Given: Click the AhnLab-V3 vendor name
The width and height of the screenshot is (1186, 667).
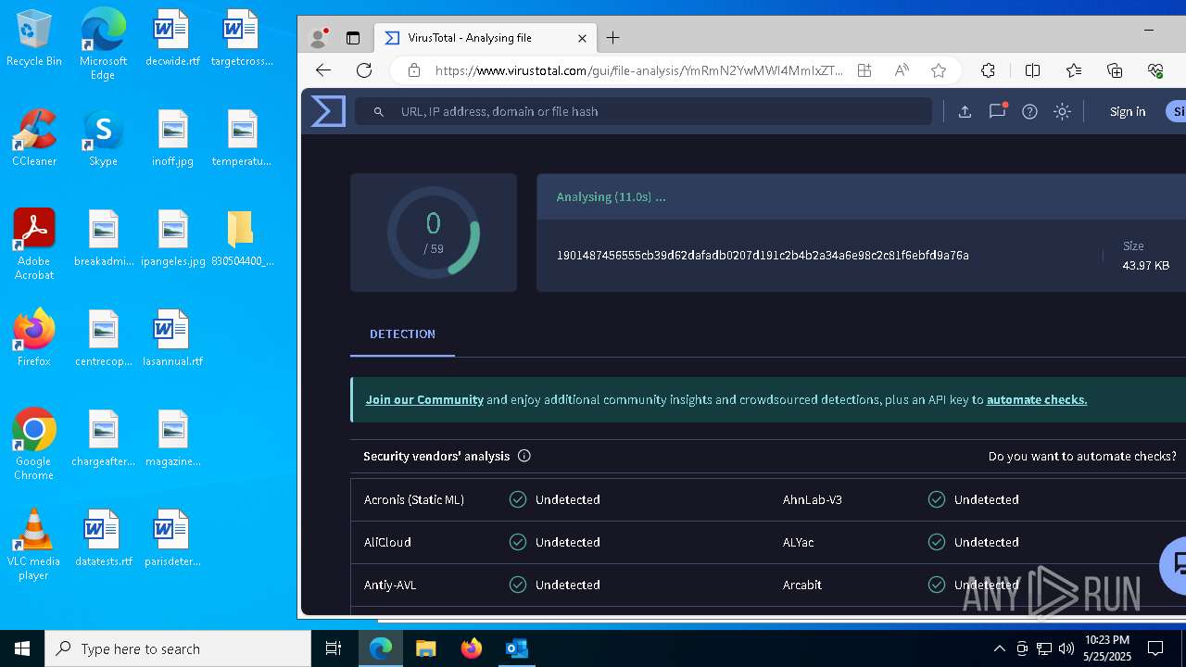Looking at the screenshot, I should 813,499.
